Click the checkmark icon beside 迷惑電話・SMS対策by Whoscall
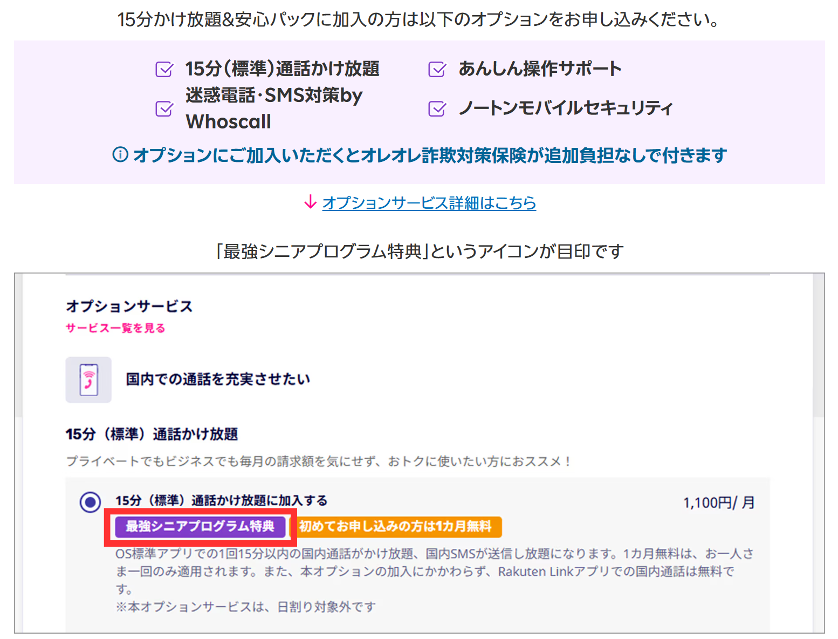Viewport: 838px width, 639px height. pos(164,108)
